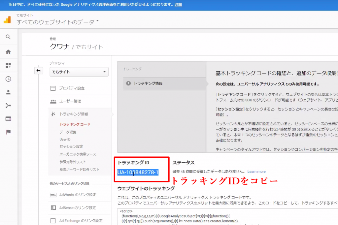338x225 pixels.
Task: Open AdSense のリンク設定
Action: pyautogui.click(x=78, y=208)
